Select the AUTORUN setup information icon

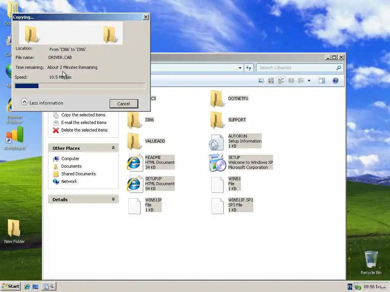[x=217, y=142]
